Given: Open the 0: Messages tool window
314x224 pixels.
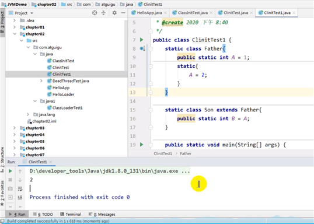Looking at the screenshot, I should (x=102, y=214).
